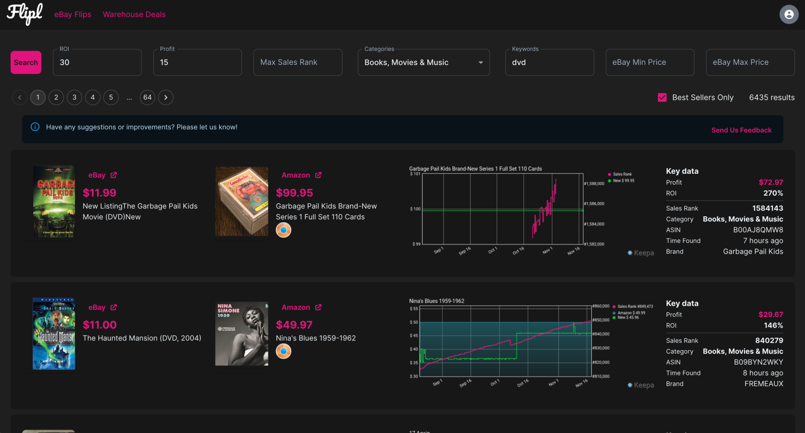Click sales rank value 1584143
Image resolution: width=805 pixels, height=433 pixels.
click(767, 208)
